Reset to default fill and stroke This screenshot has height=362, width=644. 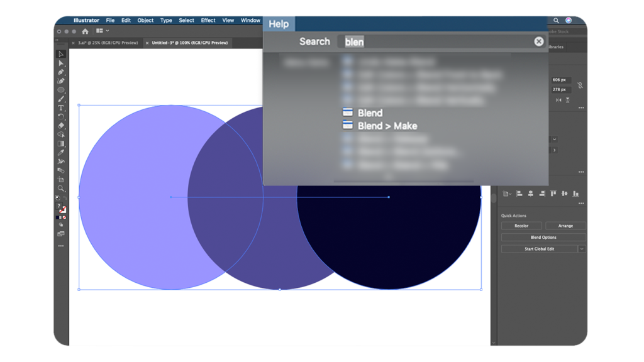pos(57,198)
